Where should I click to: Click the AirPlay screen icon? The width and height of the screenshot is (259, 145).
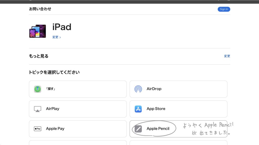click(x=38, y=109)
